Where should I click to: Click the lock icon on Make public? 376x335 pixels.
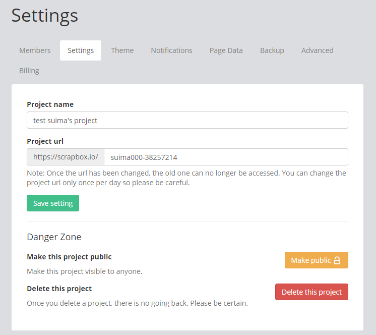point(337,260)
